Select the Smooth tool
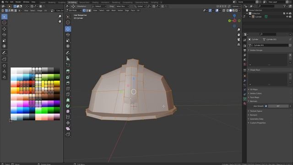This screenshot has height=165, width=293. pyautogui.click(x=68, y=111)
